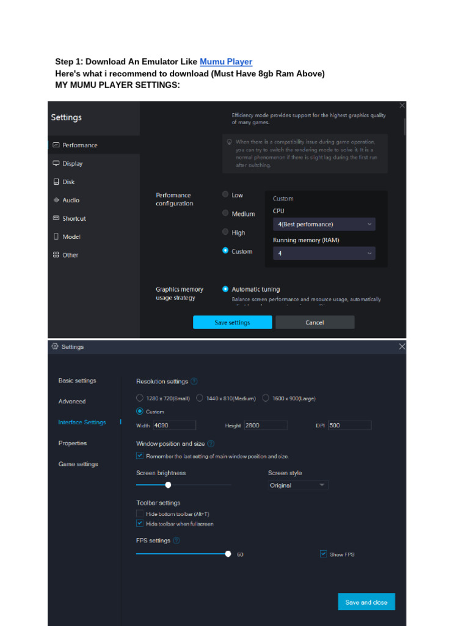Image resolution: width=469 pixels, height=626 pixels.
Task: Click the Audio waveform icon
Action: click(56, 200)
